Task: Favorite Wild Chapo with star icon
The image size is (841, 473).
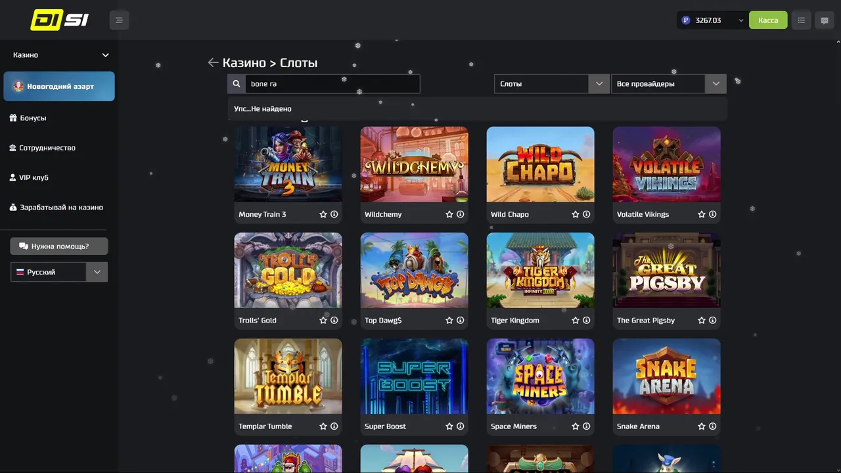Action: click(576, 214)
